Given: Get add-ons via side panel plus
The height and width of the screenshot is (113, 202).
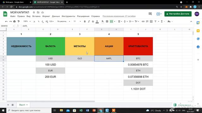Looking at the screenshot, I should [198, 60].
